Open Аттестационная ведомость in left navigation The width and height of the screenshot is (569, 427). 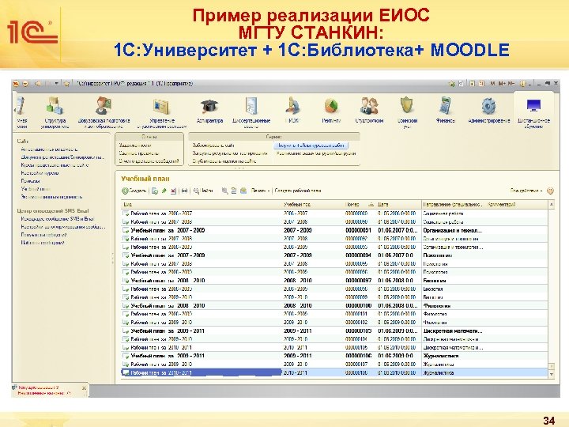pyautogui.click(x=49, y=149)
